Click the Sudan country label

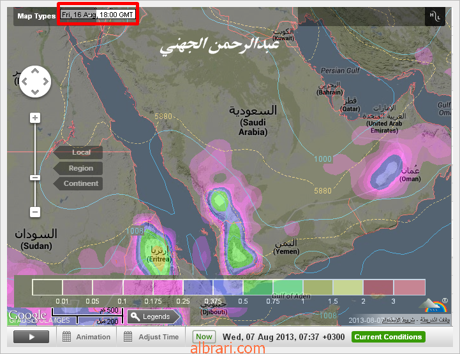tap(36, 239)
